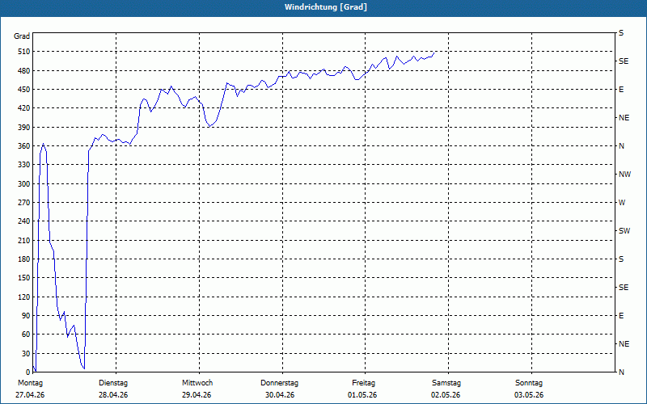Click the N compass label beside the 0 gridline
647x404 pixels.
(x=621, y=372)
